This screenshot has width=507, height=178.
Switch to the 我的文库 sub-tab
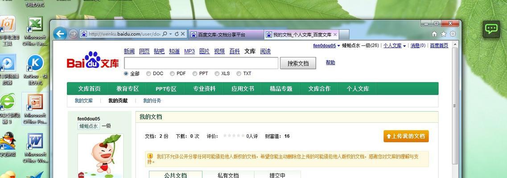[x=84, y=101]
